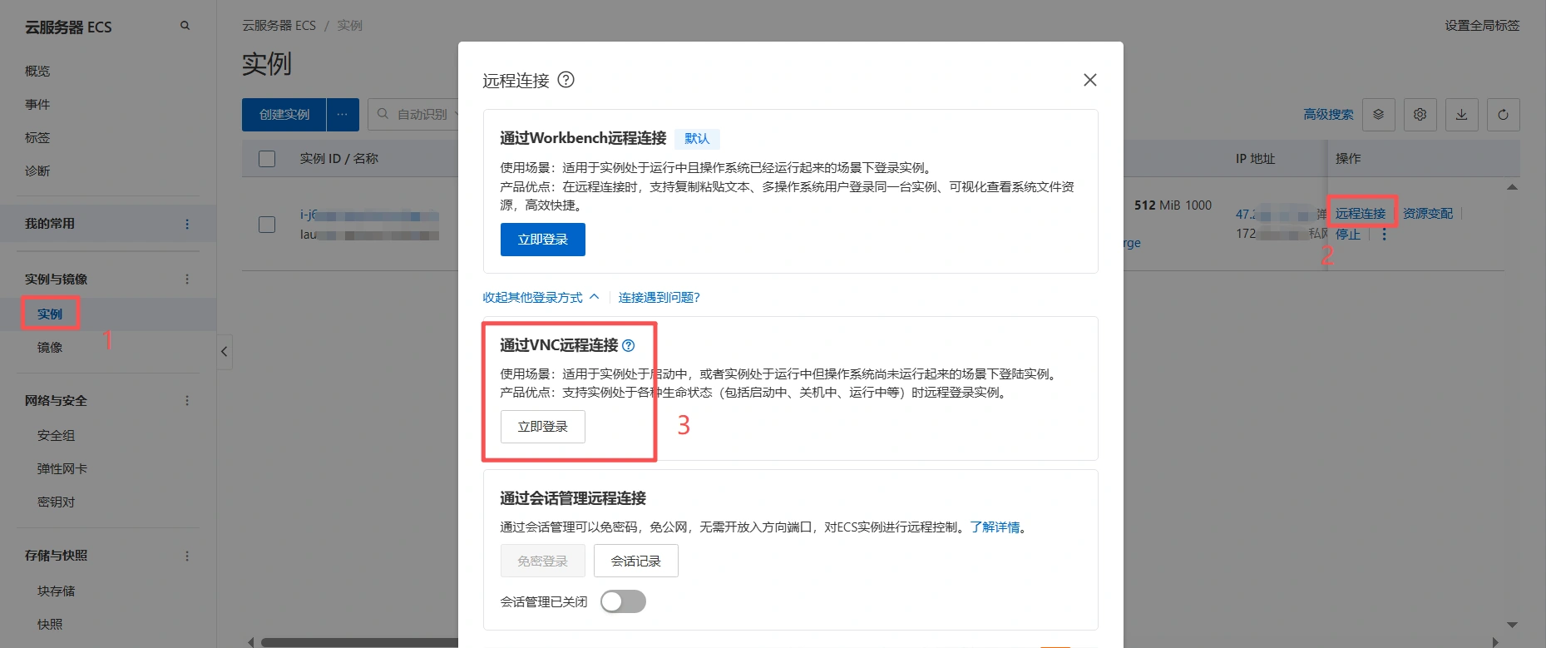1546x648 pixels.
Task: Open the row more-actions dots beside 停止
Action: pos(1385,235)
